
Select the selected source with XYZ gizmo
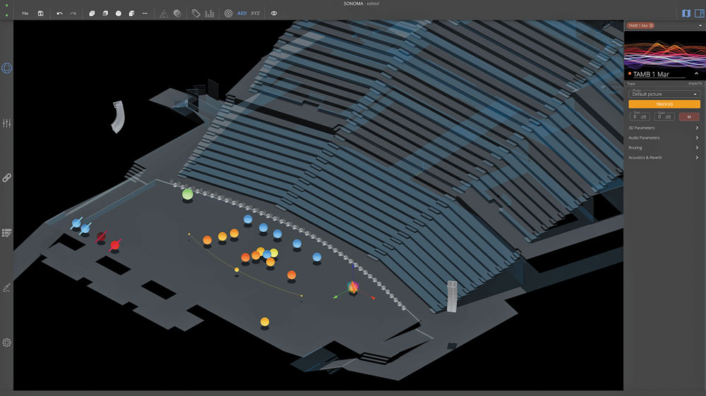(353, 286)
